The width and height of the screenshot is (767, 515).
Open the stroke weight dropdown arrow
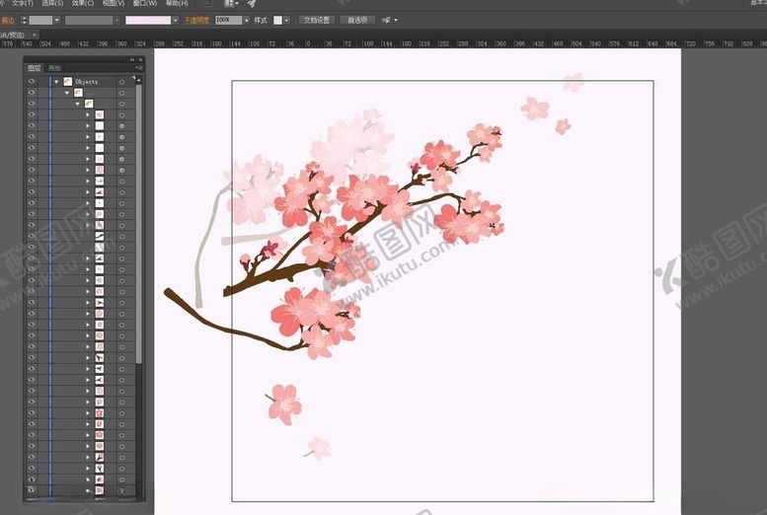click(x=57, y=20)
